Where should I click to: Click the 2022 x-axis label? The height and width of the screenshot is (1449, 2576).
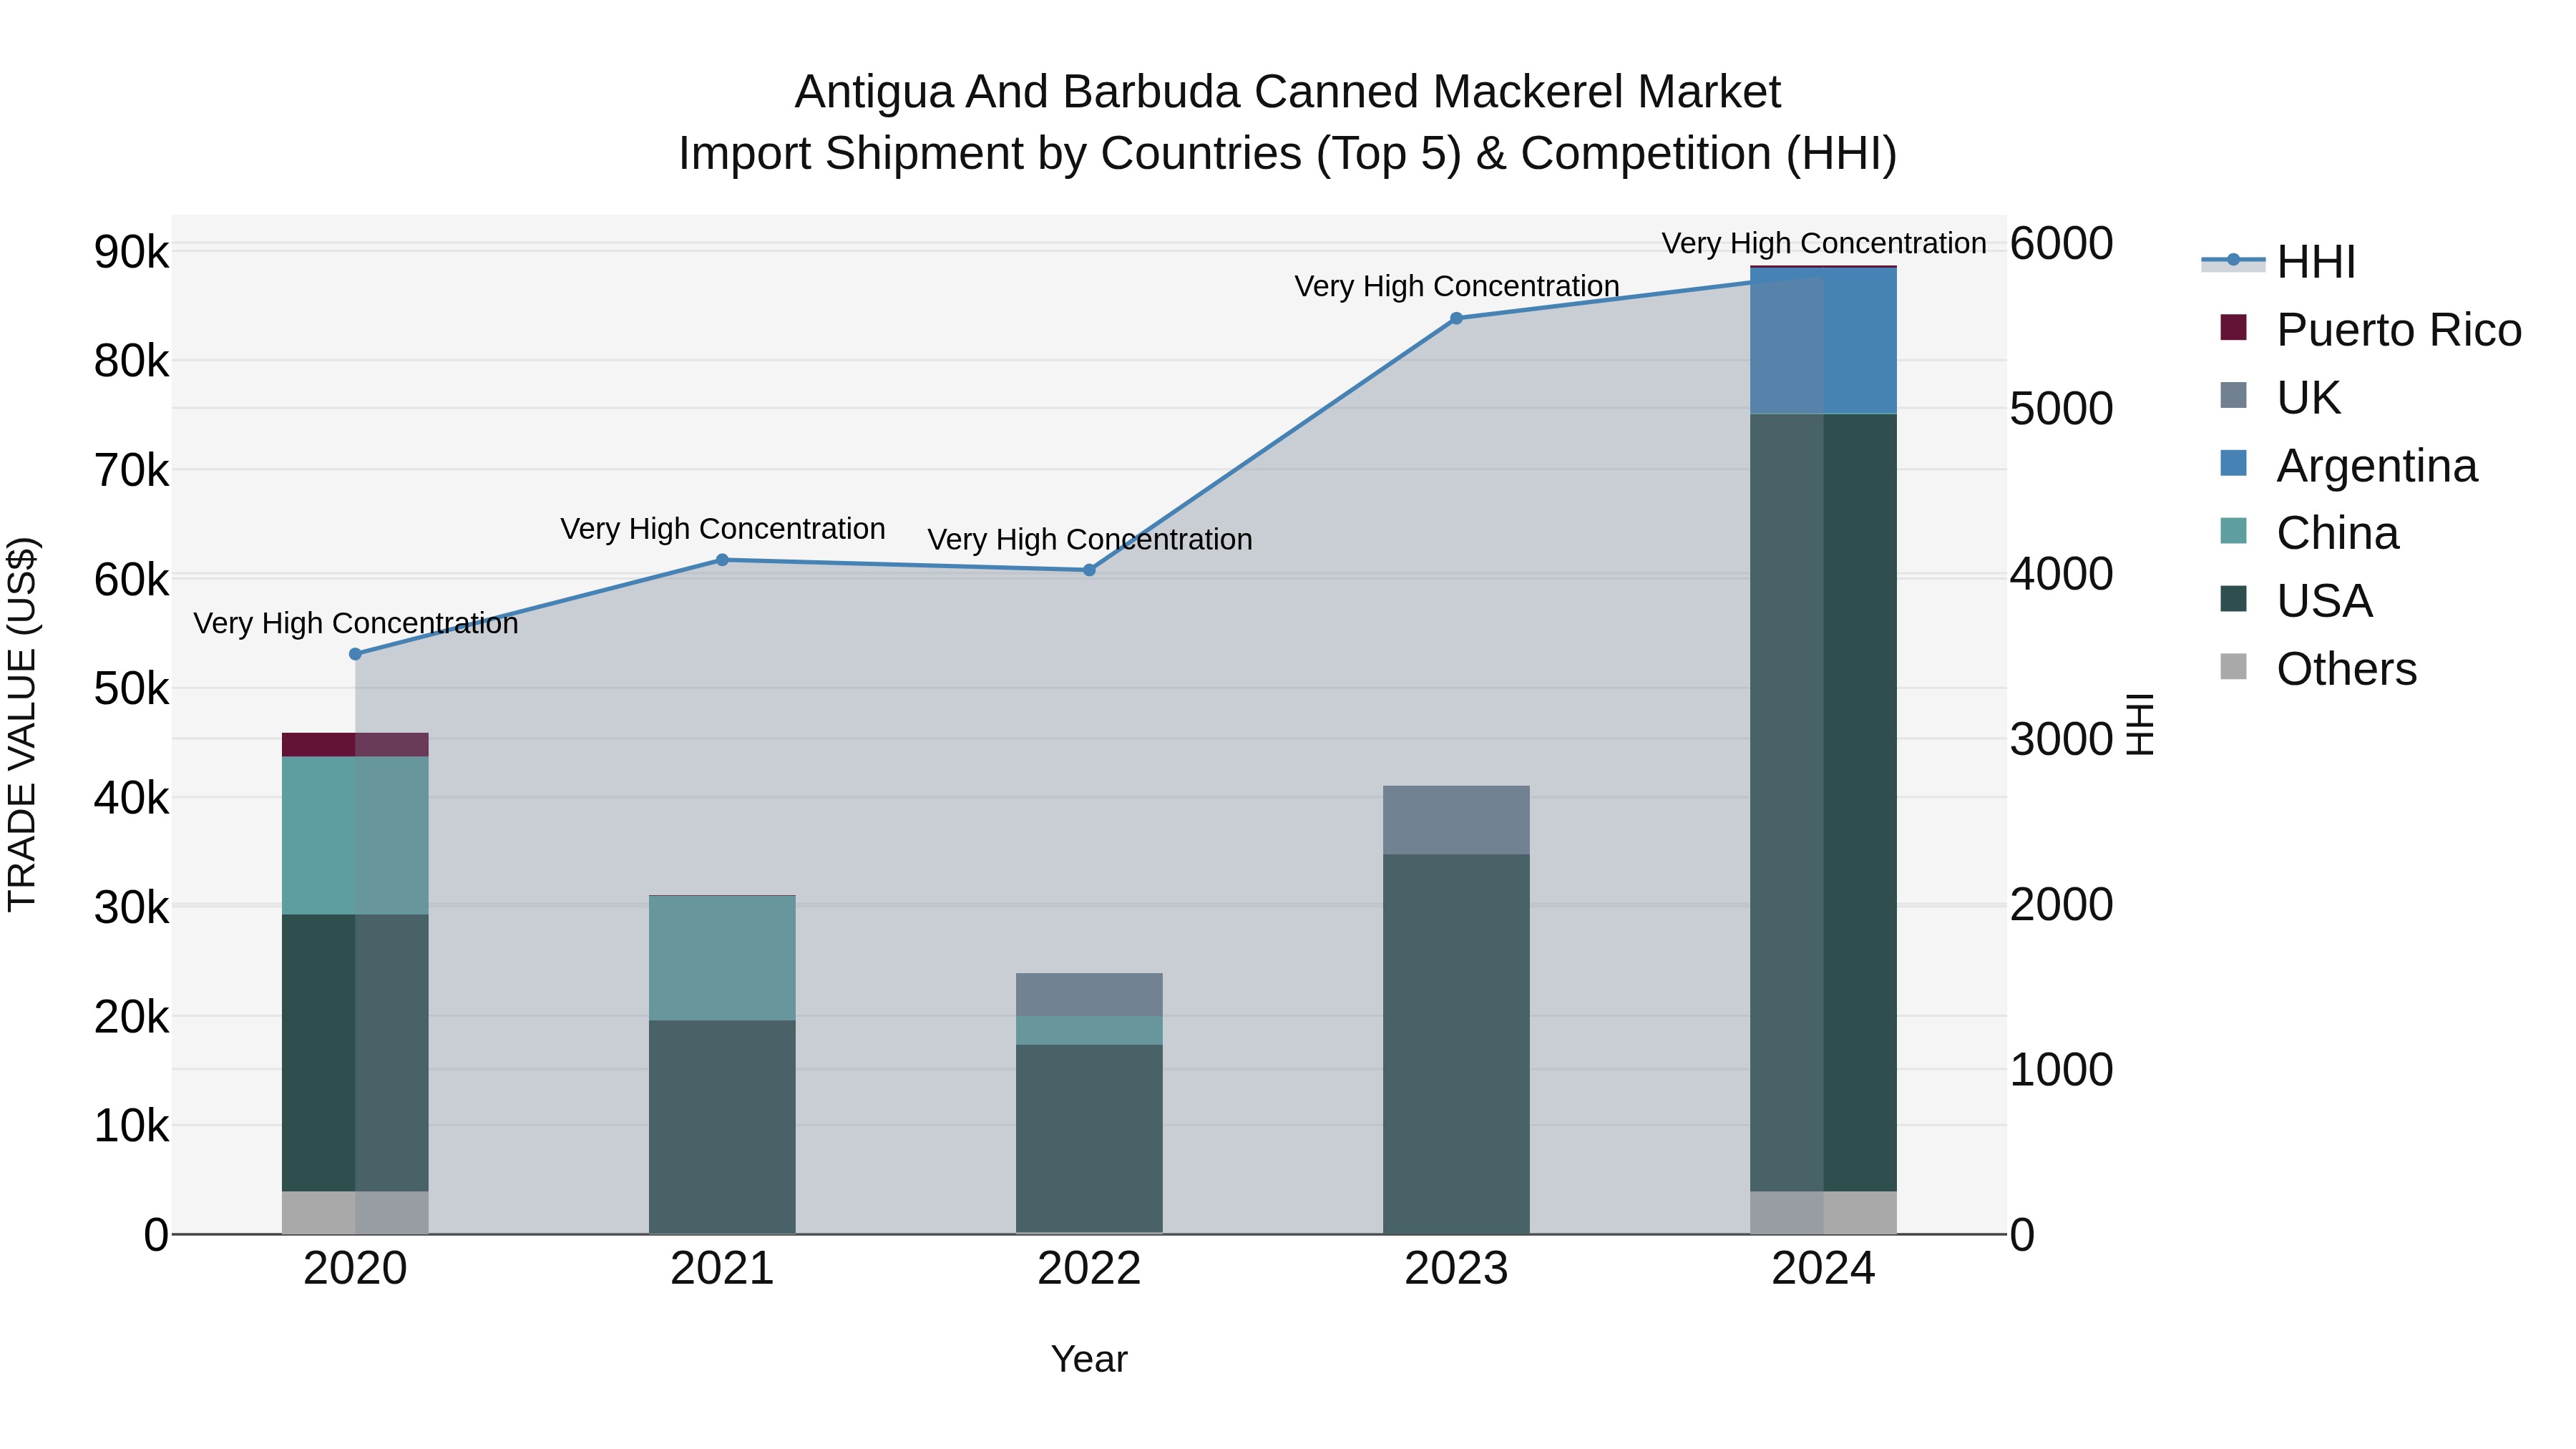click(1089, 1269)
